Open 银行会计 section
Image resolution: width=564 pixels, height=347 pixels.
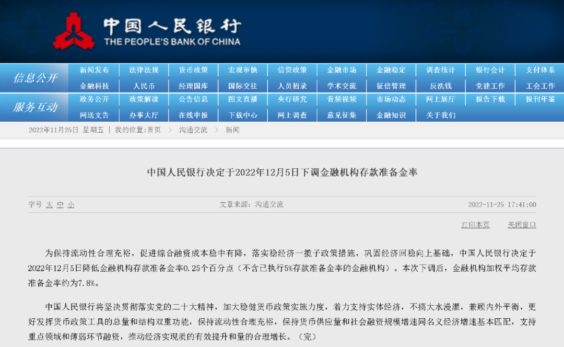tap(490, 70)
